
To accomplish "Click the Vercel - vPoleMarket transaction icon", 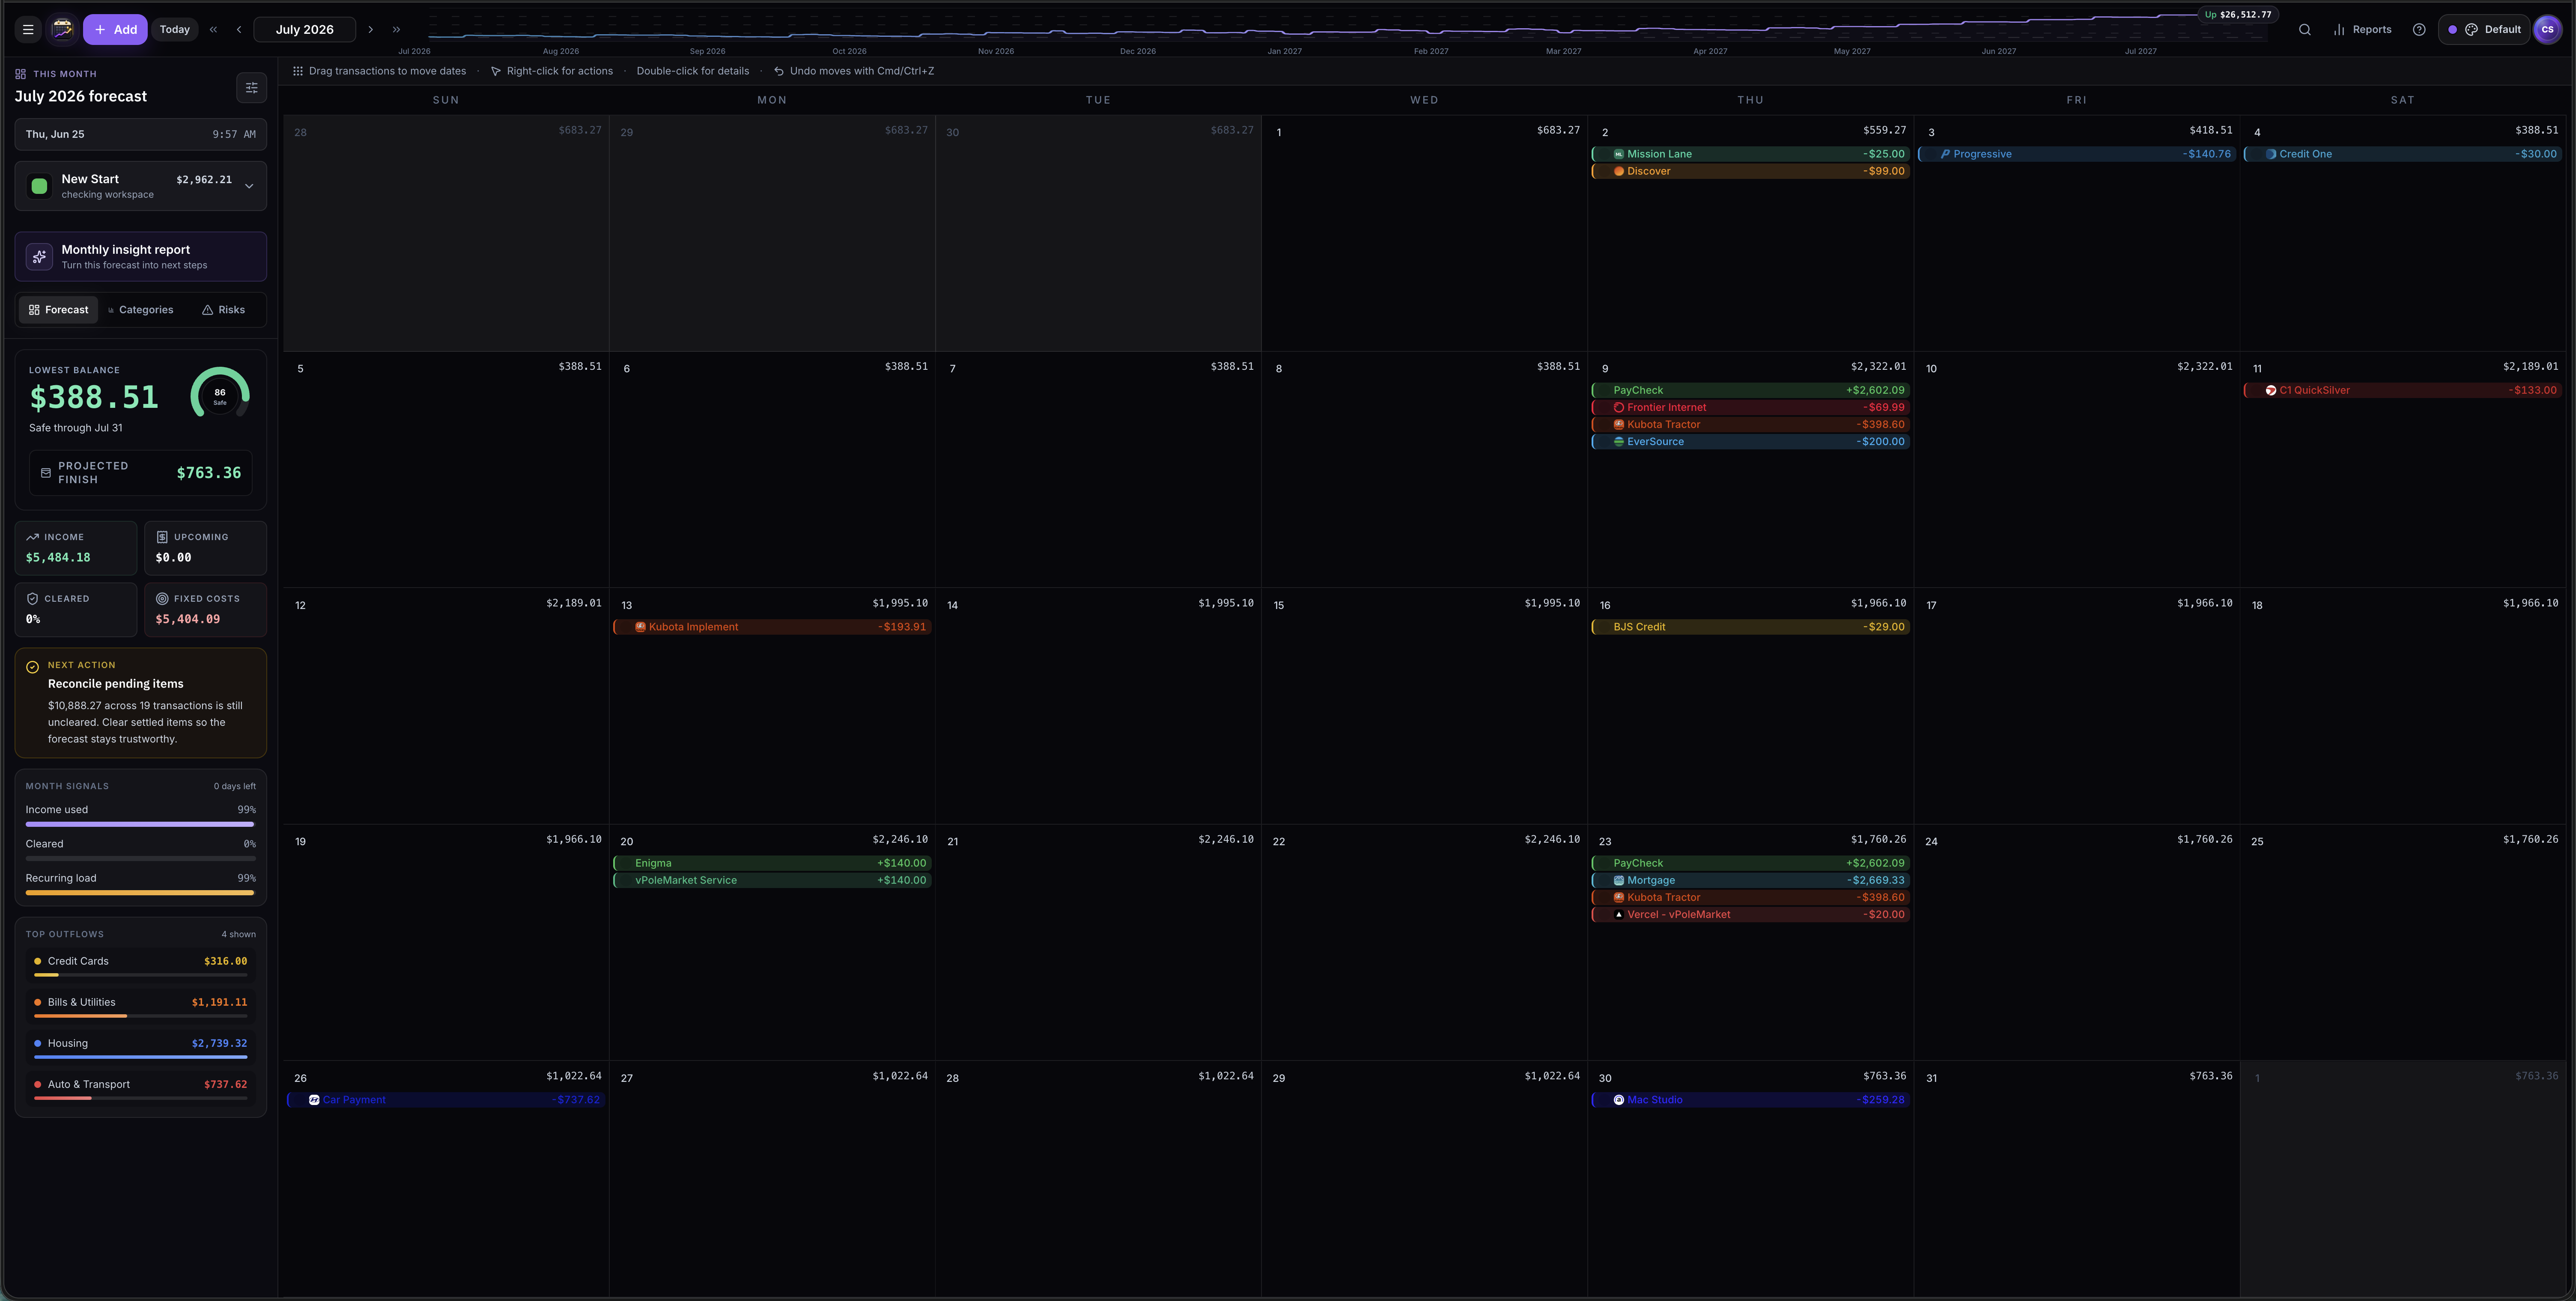I will pyautogui.click(x=1619, y=914).
